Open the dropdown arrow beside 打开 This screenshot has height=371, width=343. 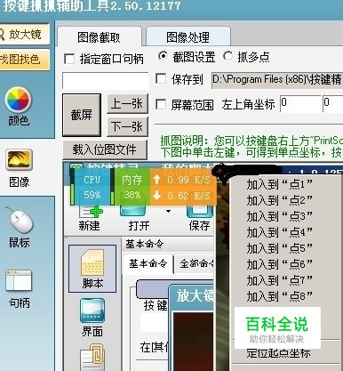169,212
